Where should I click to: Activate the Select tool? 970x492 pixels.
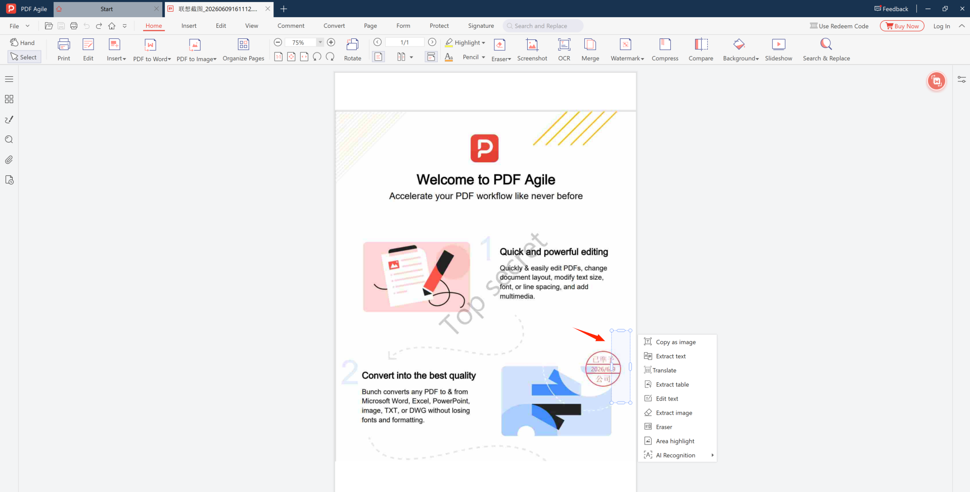[x=24, y=57]
